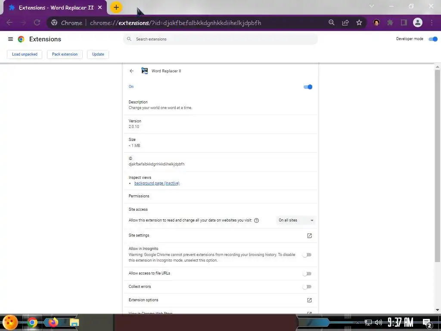Open the Extensions hamburger menu
This screenshot has height=331, width=441.
point(10,39)
